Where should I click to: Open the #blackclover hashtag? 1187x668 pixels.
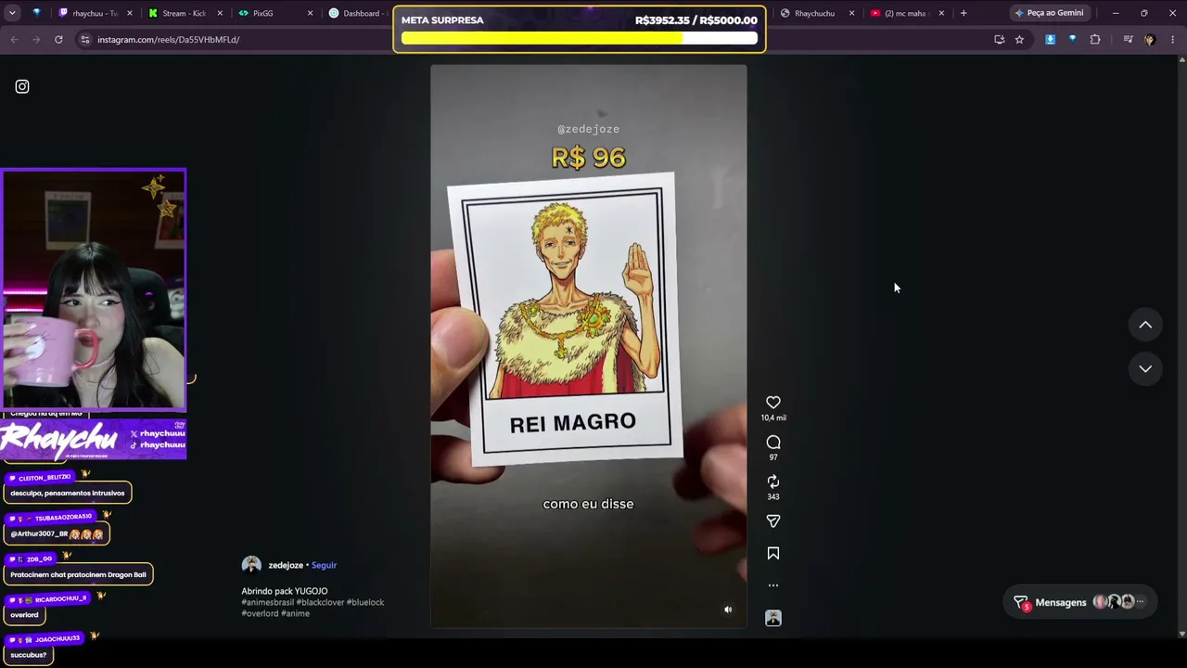(x=320, y=602)
